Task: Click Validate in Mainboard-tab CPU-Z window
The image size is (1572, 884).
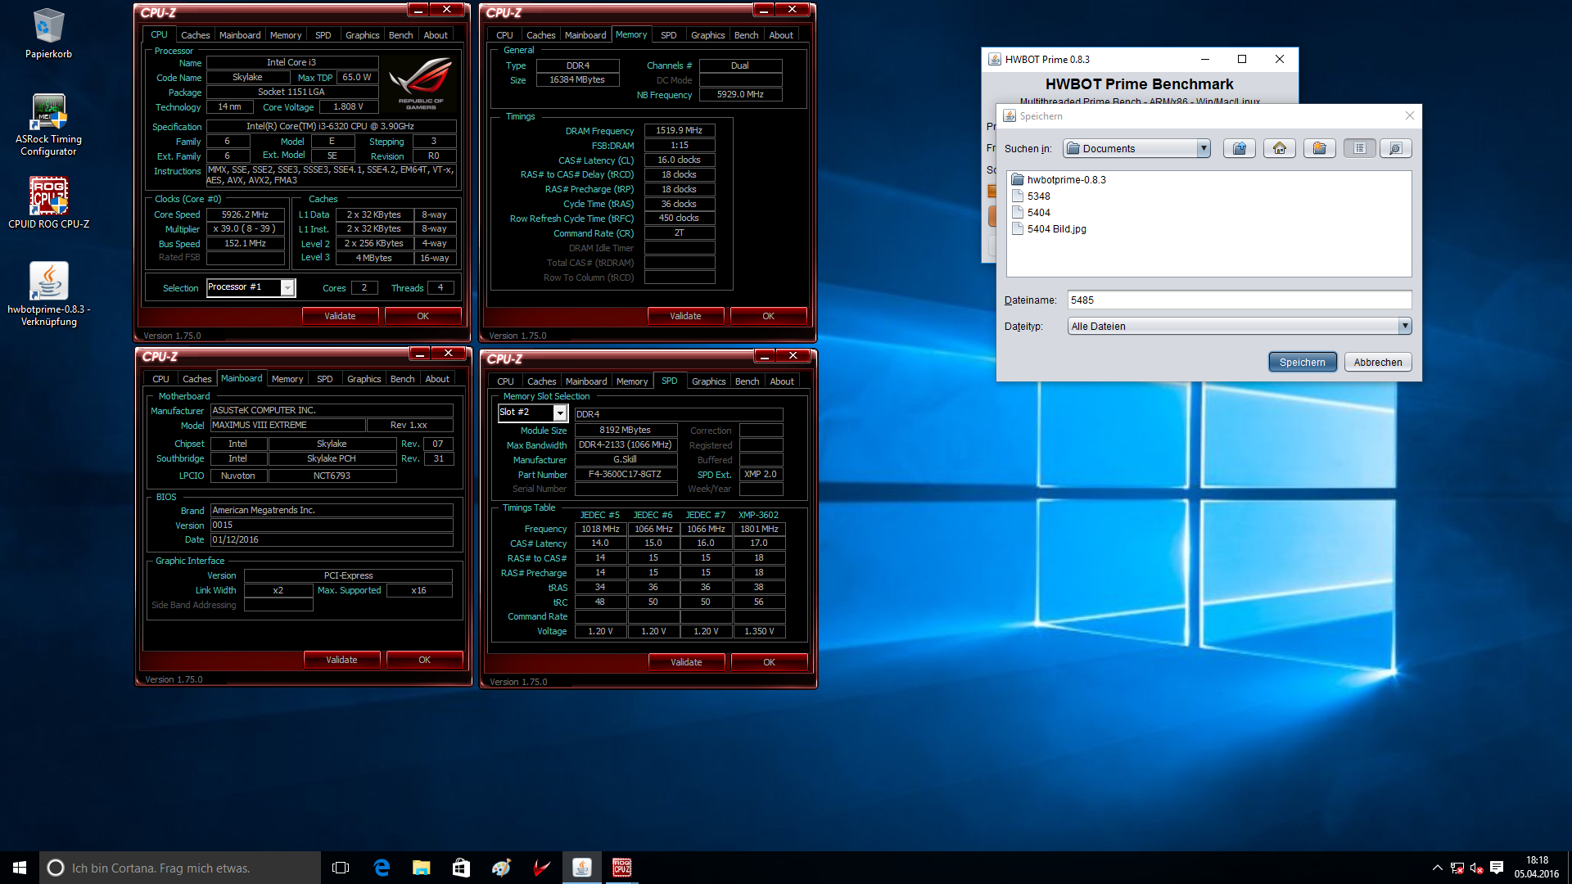Action: [x=342, y=660]
